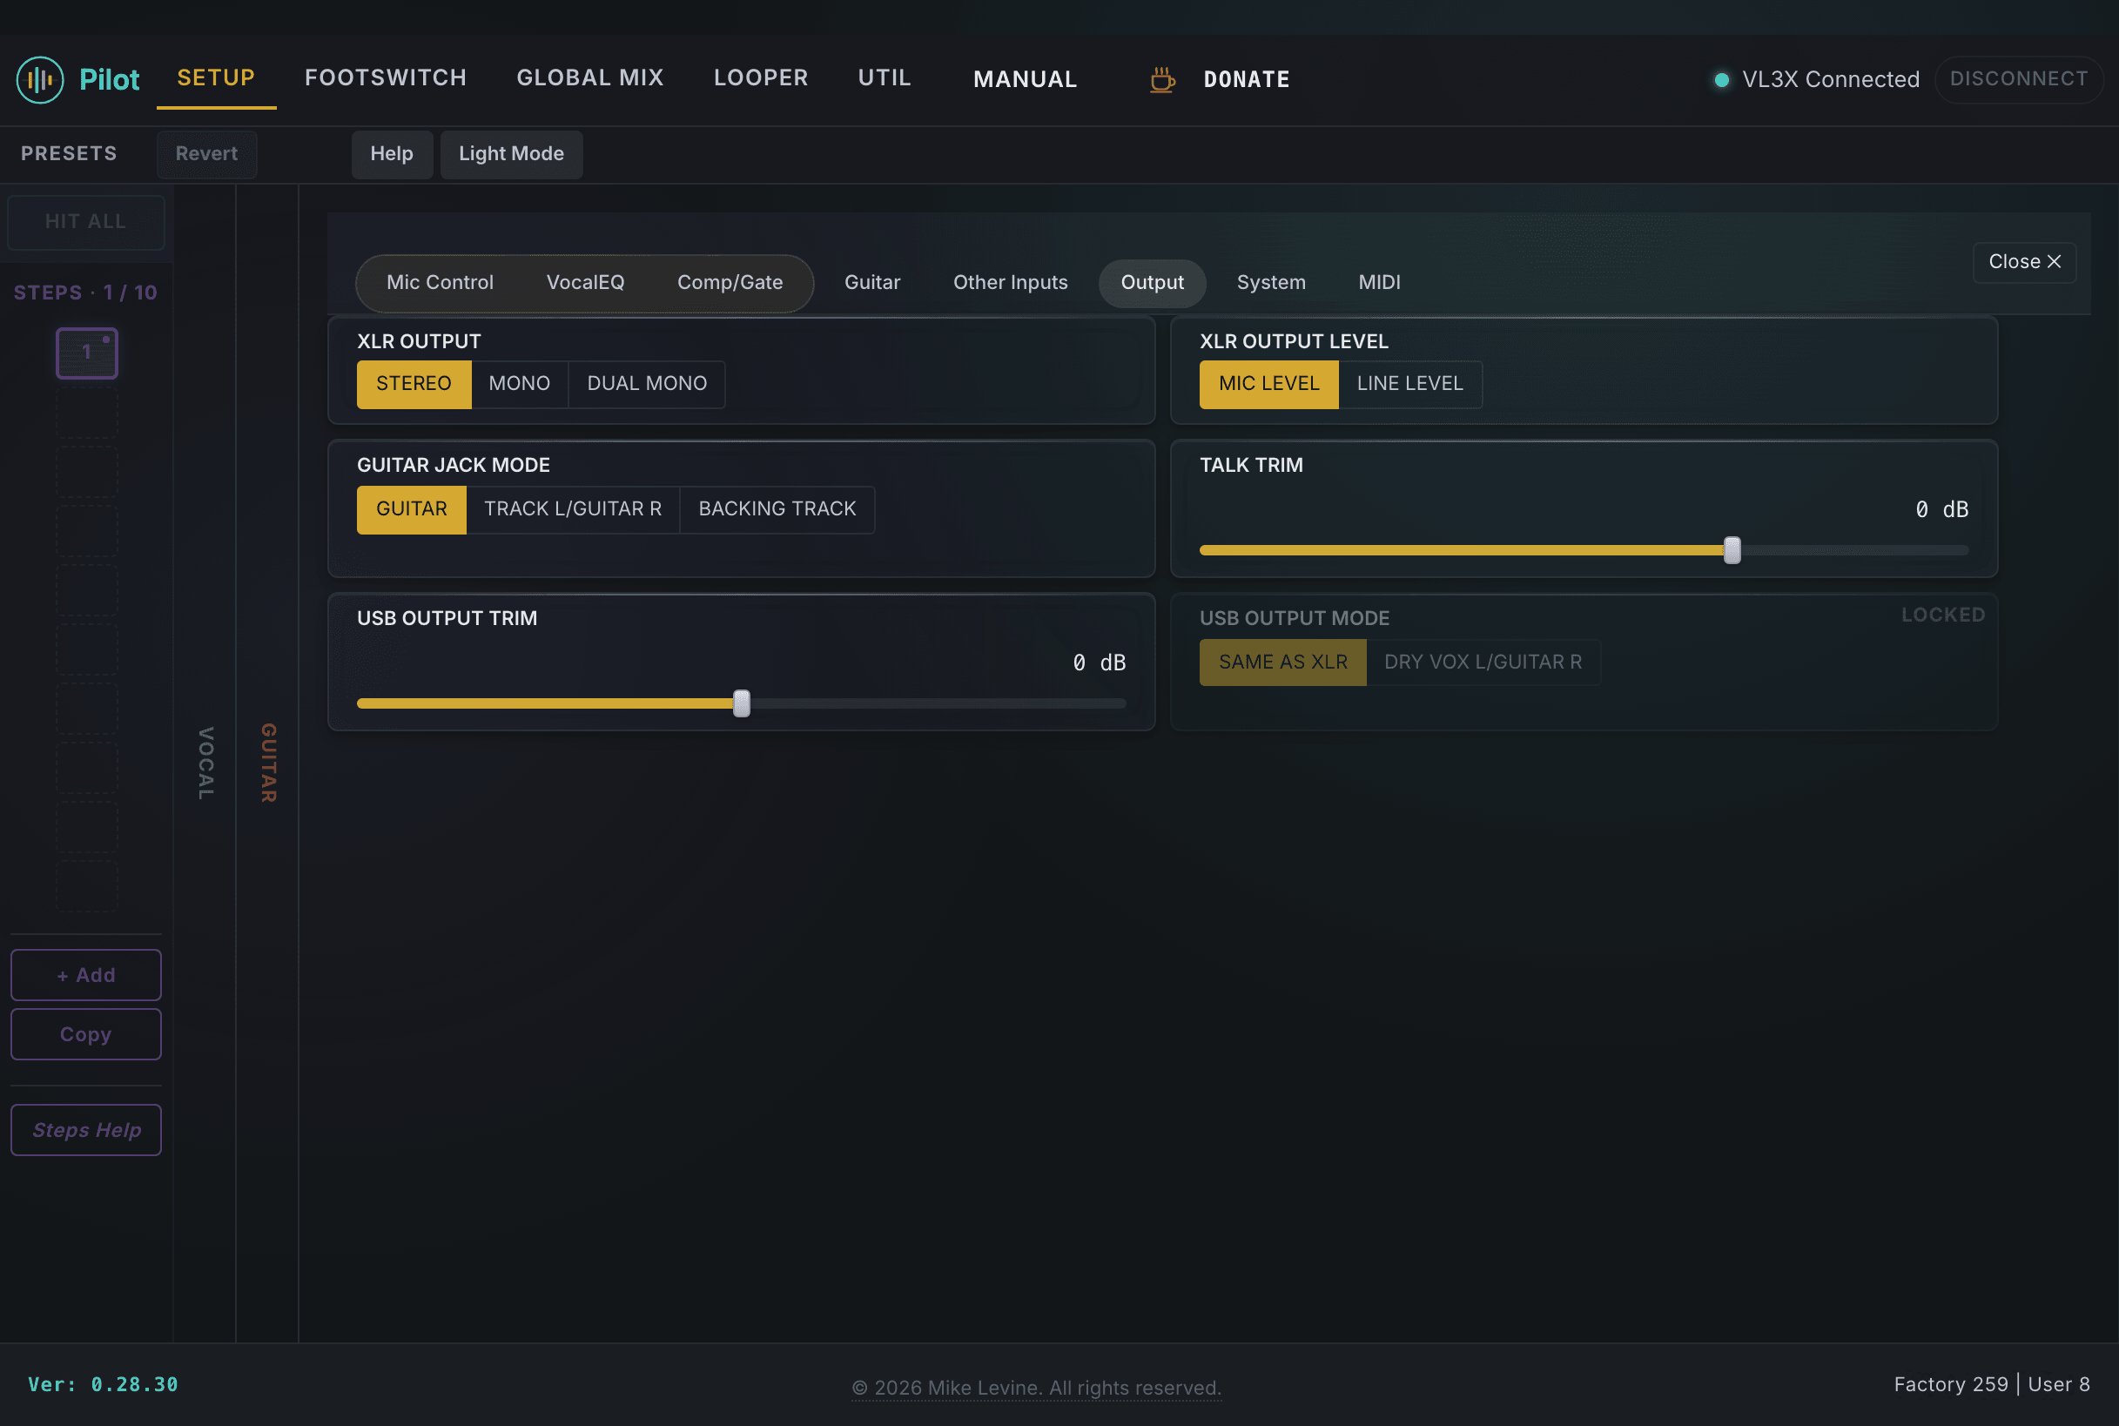Open the Comp/Gate sub-tab
Image resolution: width=2119 pixels, height=1426 pixels.
tap(730, 283)
